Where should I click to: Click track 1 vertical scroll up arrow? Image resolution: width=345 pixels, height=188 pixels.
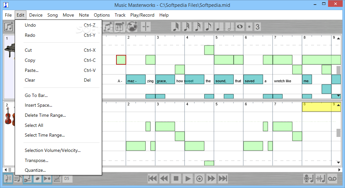point(338,38)
